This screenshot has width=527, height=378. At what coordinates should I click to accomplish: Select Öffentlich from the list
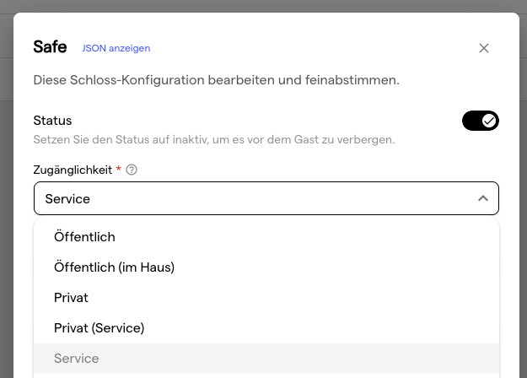pos(84,237)
